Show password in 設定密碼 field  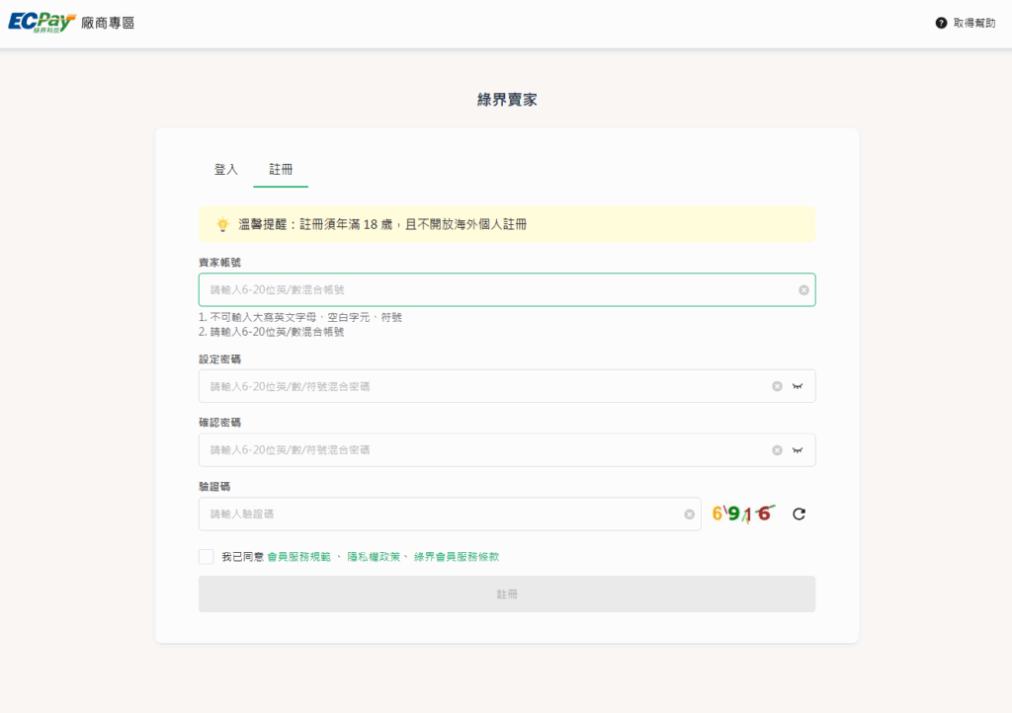[x=798, y=386]
